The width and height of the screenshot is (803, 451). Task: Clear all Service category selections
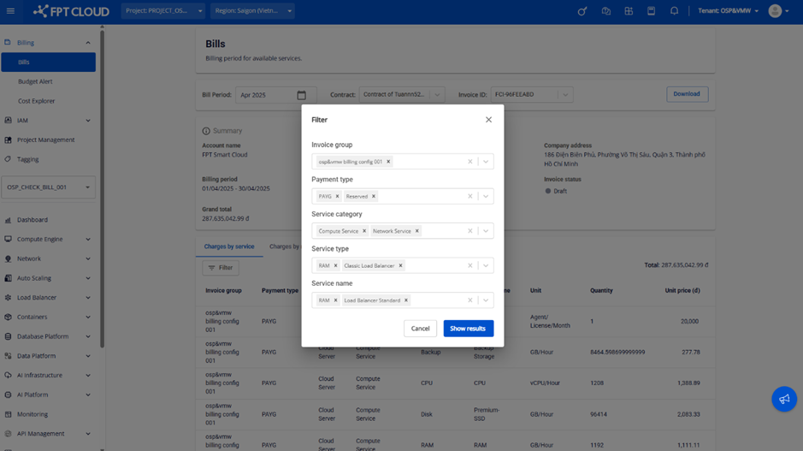click(469, 231)
